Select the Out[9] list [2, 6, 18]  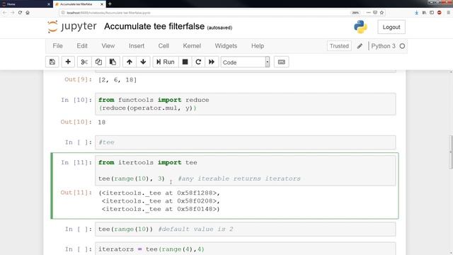(x=117, y=80)
